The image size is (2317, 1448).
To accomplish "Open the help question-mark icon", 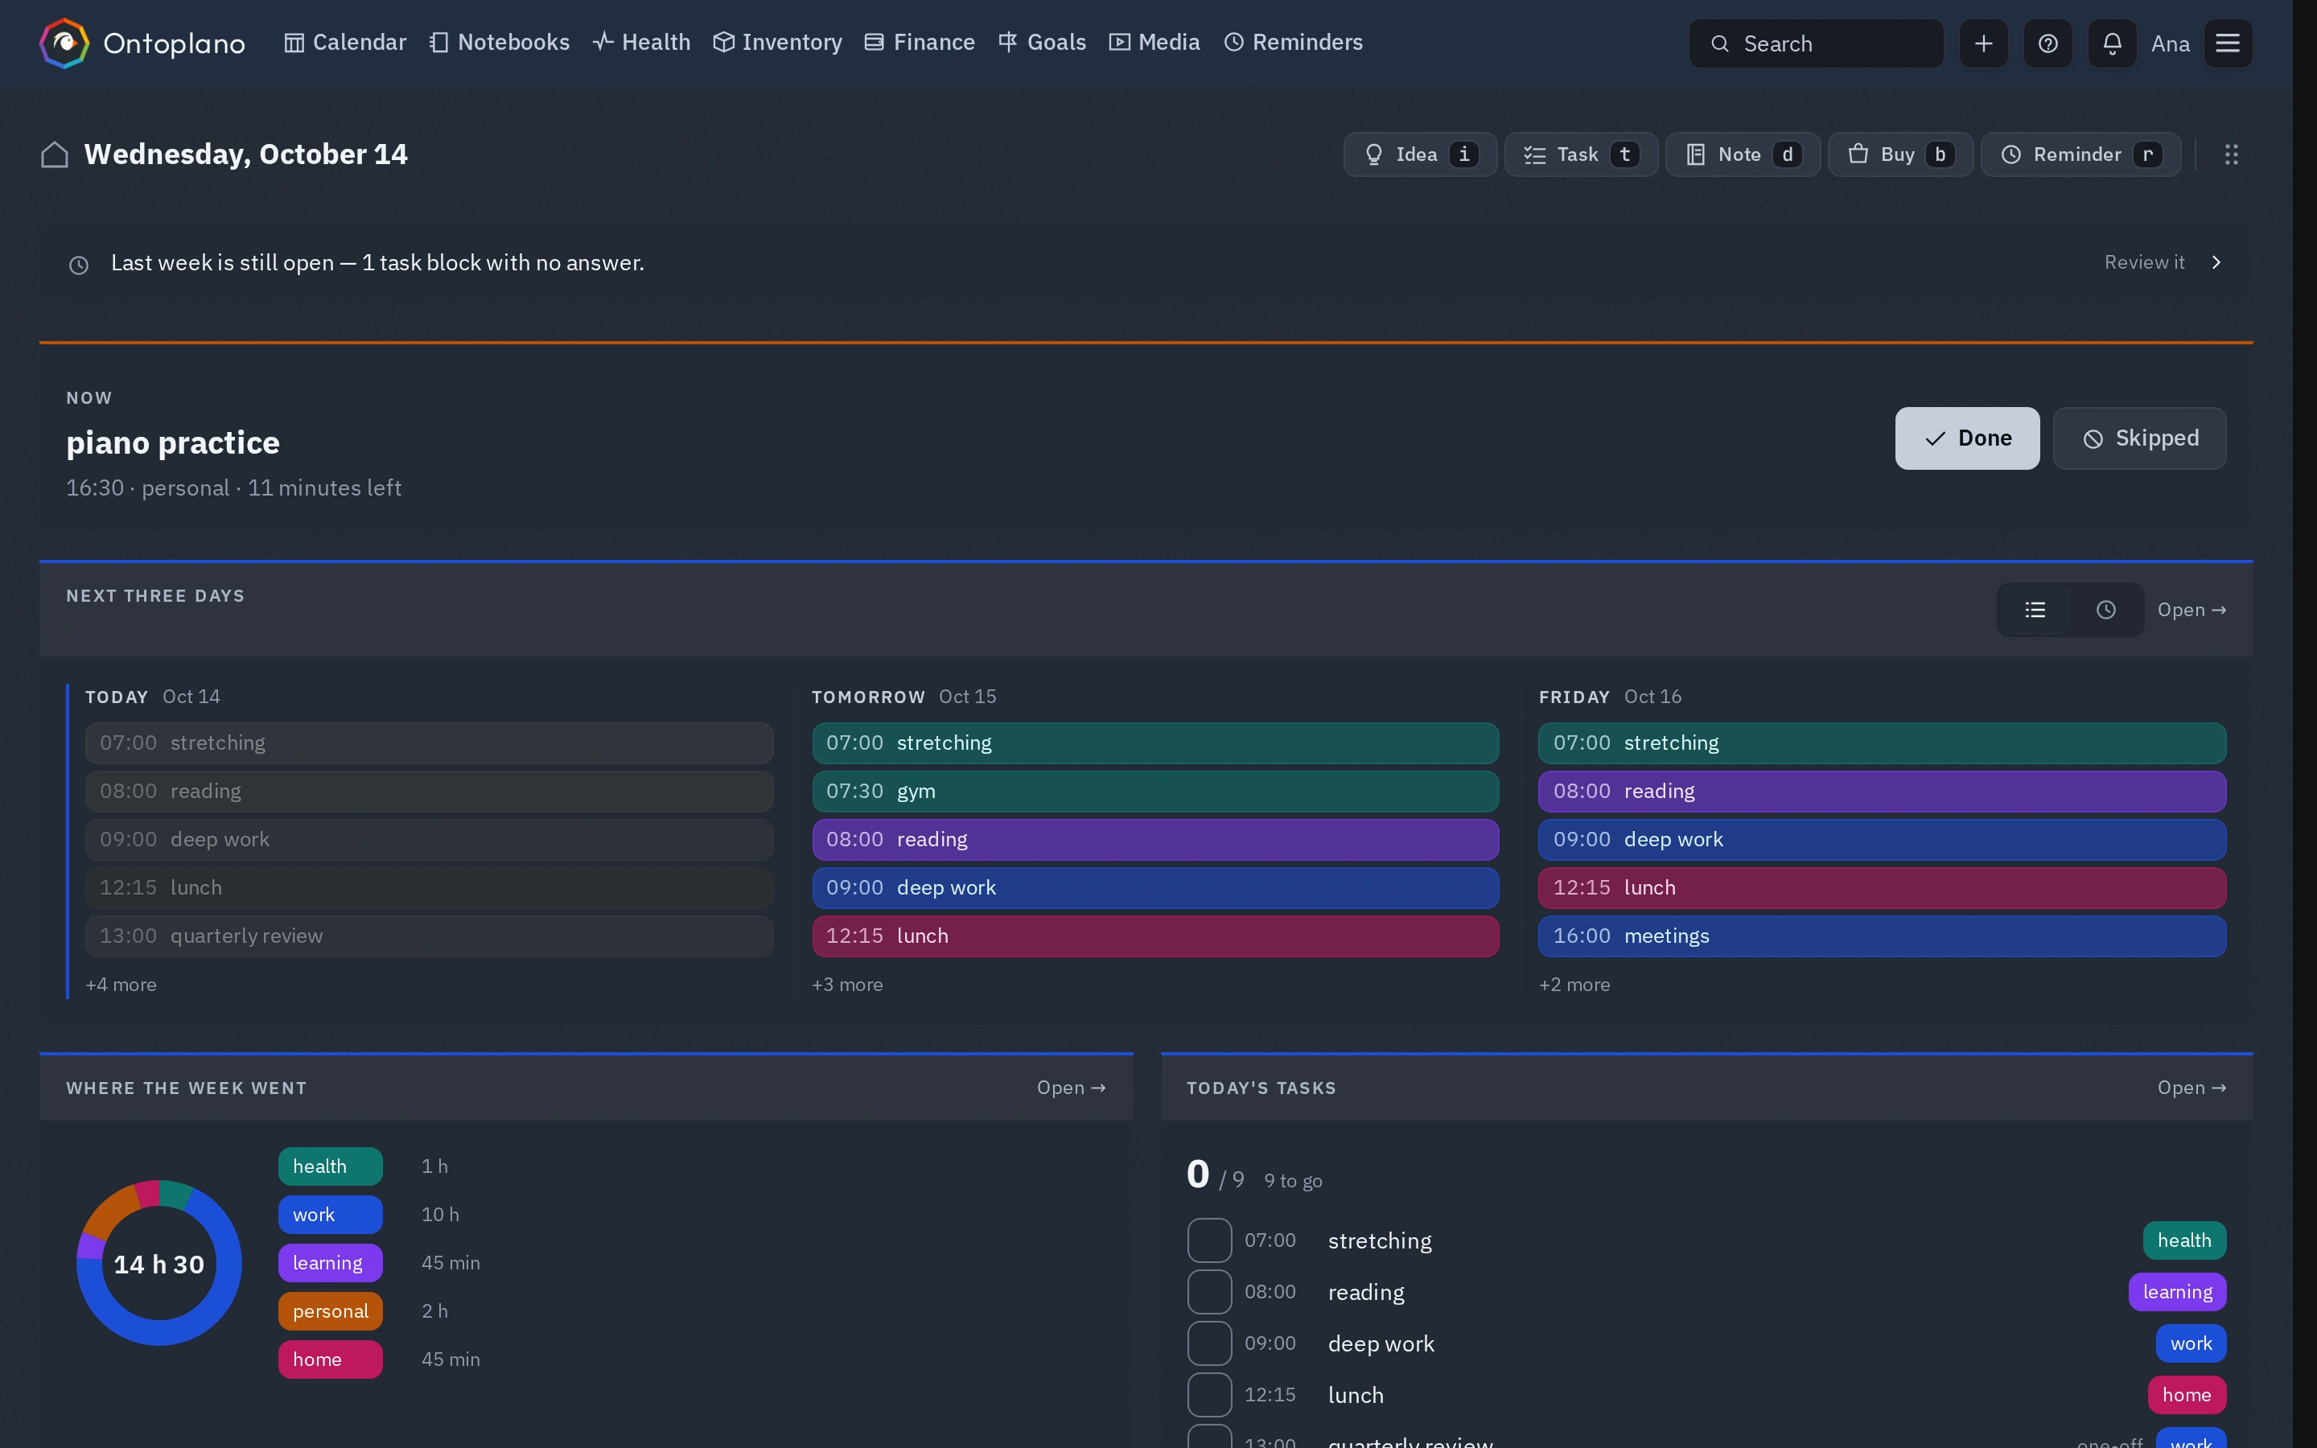I will click(x=2047, y=43).
